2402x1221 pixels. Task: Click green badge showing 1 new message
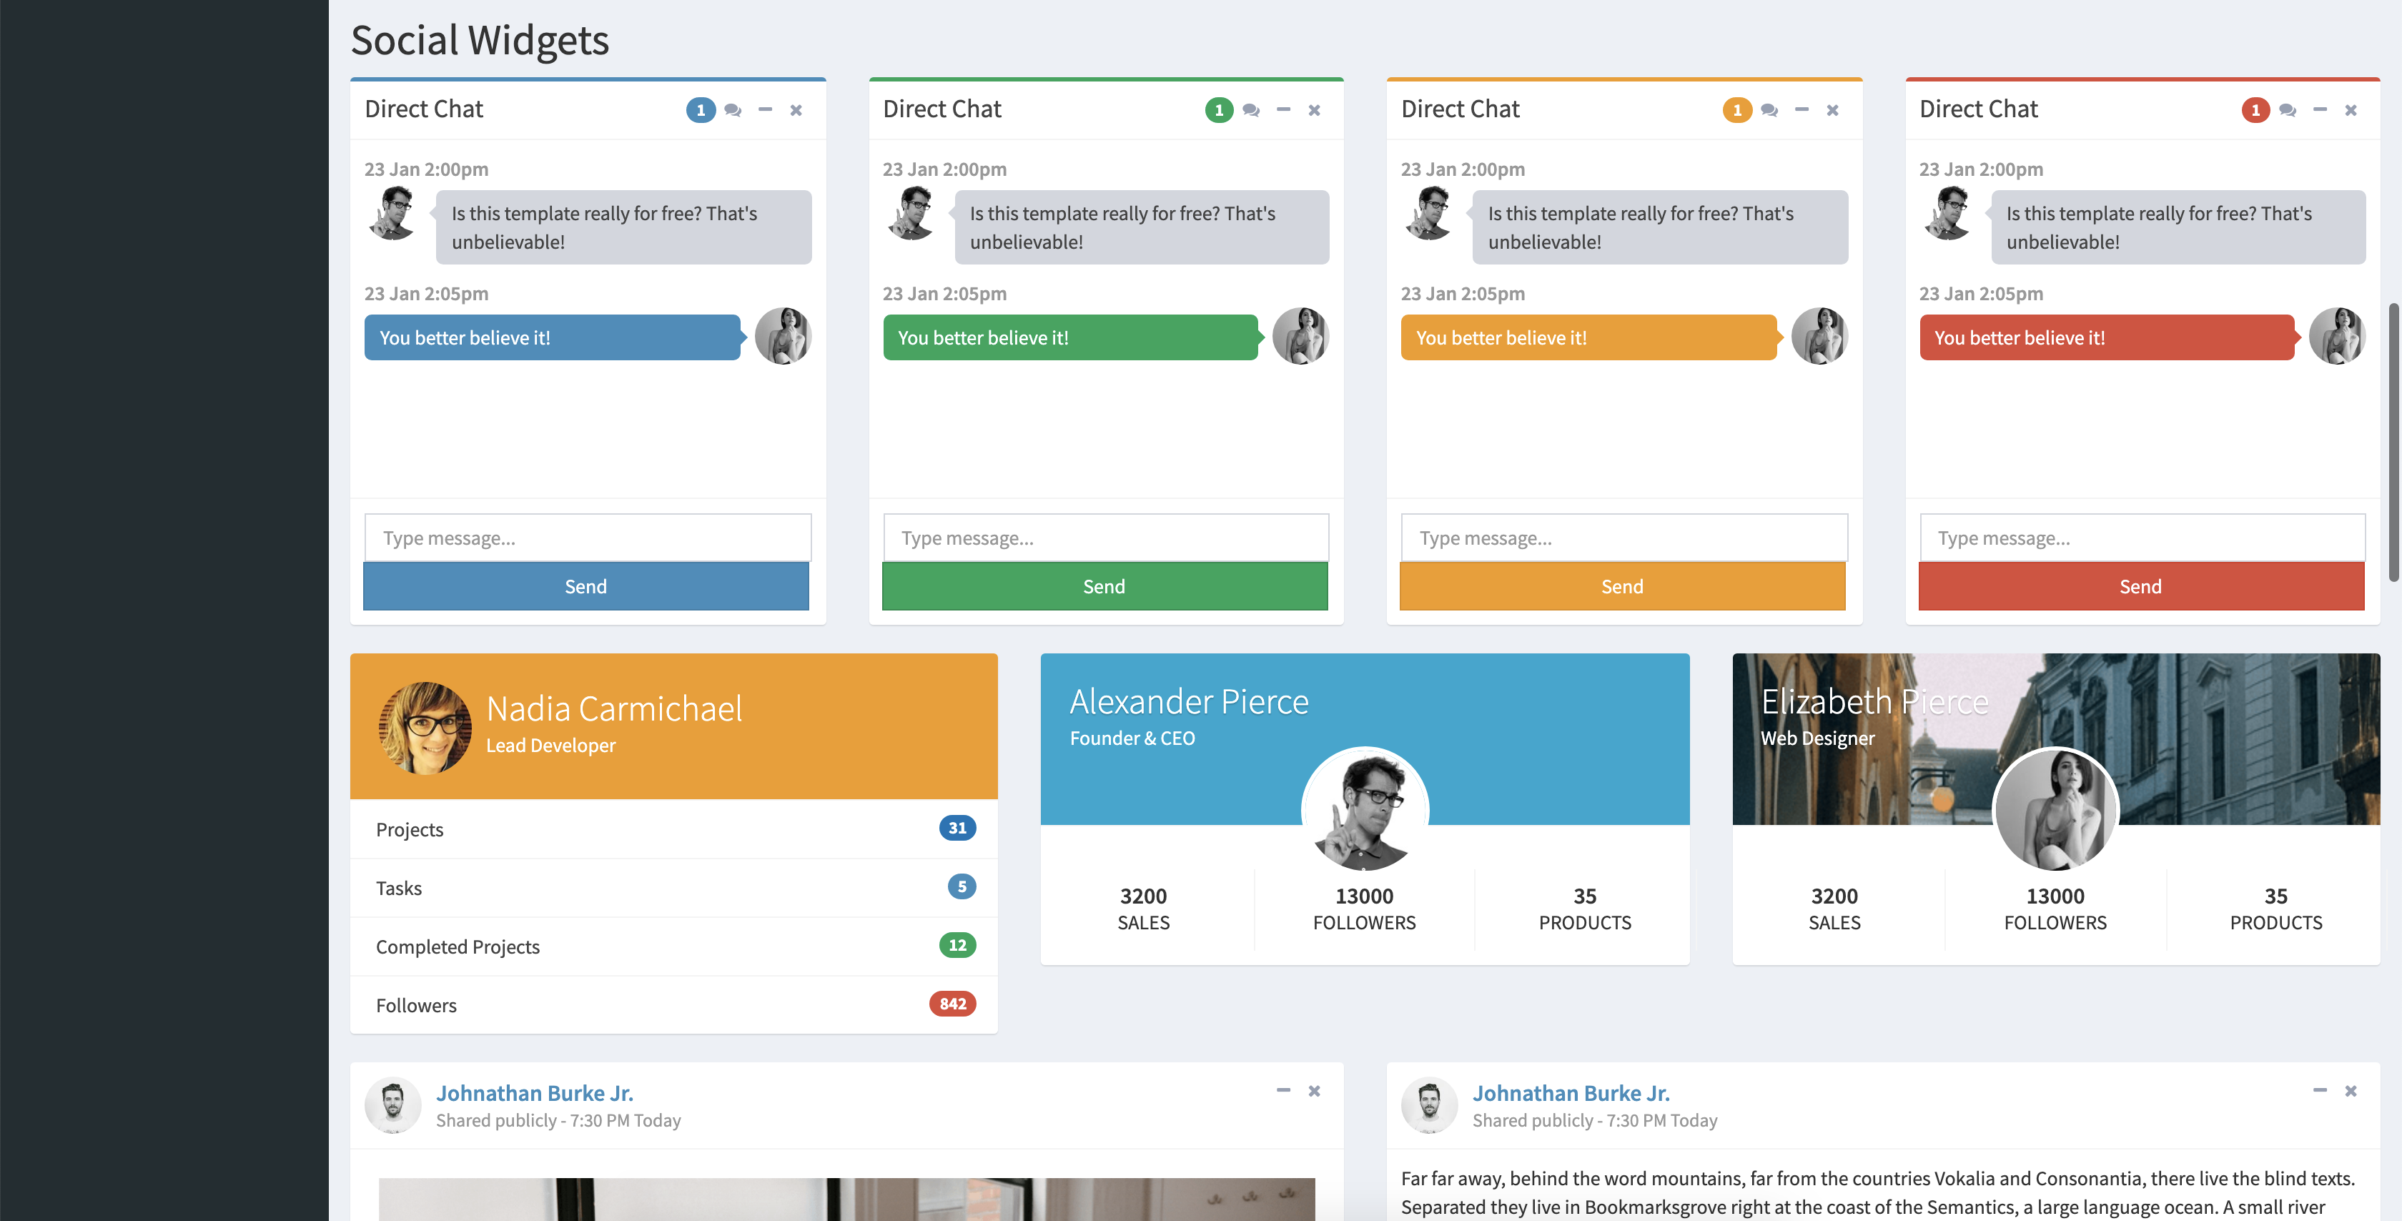click(x=1219, y=110)
